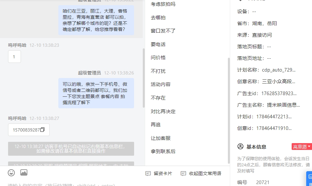The width and height of the screenshot is (312, 186).
Task: Click the 来源 value 直接访问
Action: [262, 35]
